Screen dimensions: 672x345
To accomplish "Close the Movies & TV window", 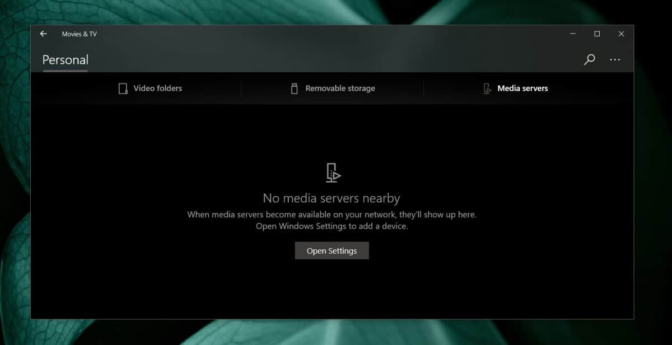I will click(x=621, y=34).
